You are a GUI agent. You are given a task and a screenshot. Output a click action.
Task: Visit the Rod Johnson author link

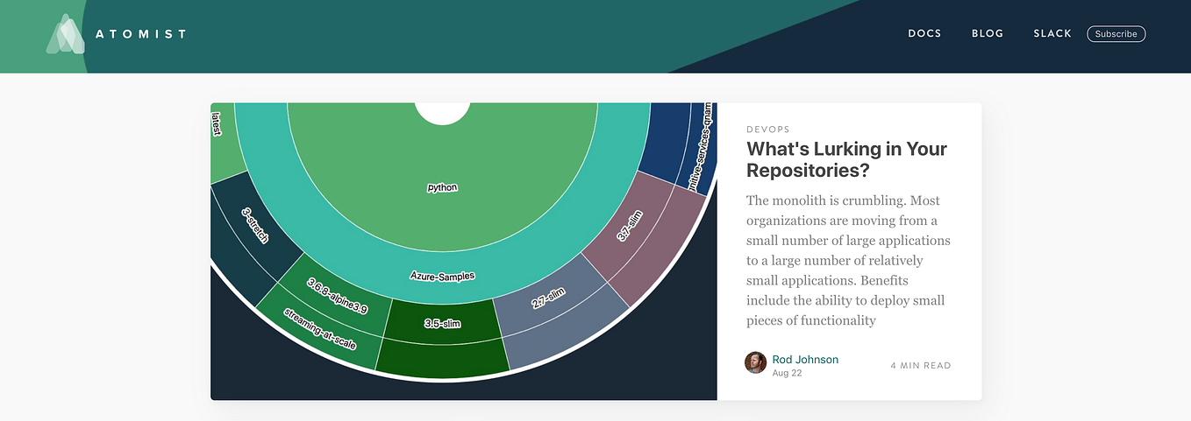[x=805, y=359]
